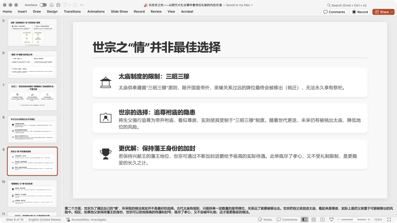This screenshot has width=397, height=223.
Task: Open the Design ribbon tab
Action: pos(52,11)
